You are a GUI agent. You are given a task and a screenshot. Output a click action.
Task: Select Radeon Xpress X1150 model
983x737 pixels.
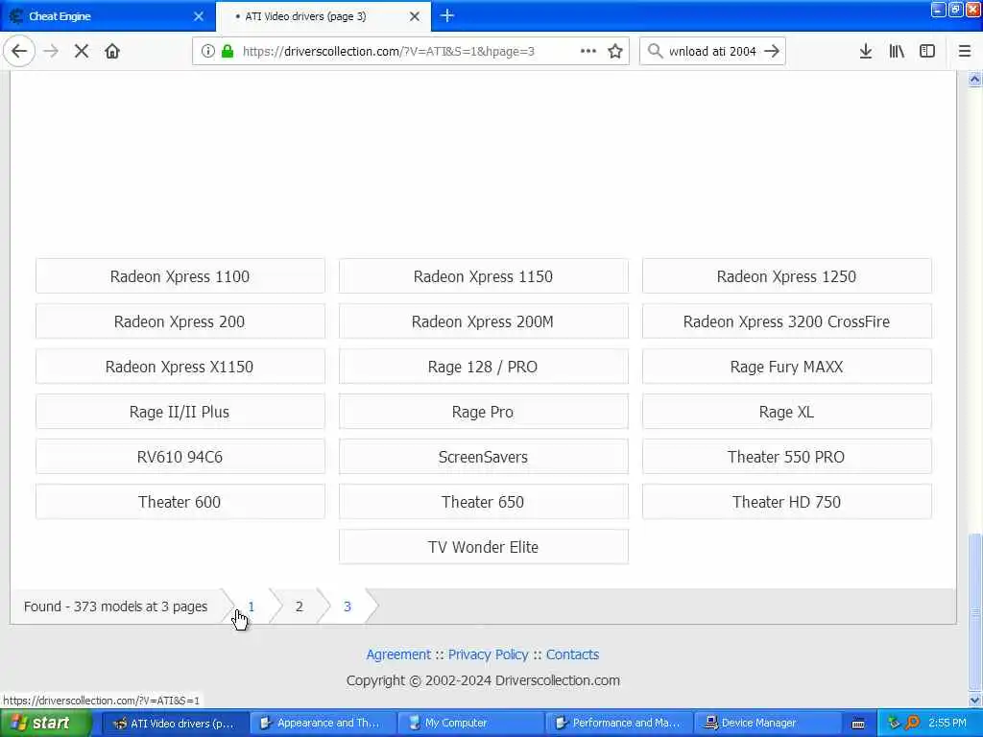coord(180,367)
